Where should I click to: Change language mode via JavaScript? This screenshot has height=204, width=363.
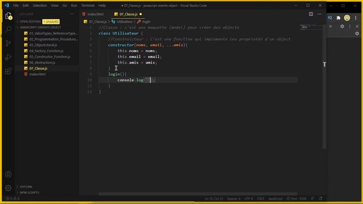tap(276, 198)
